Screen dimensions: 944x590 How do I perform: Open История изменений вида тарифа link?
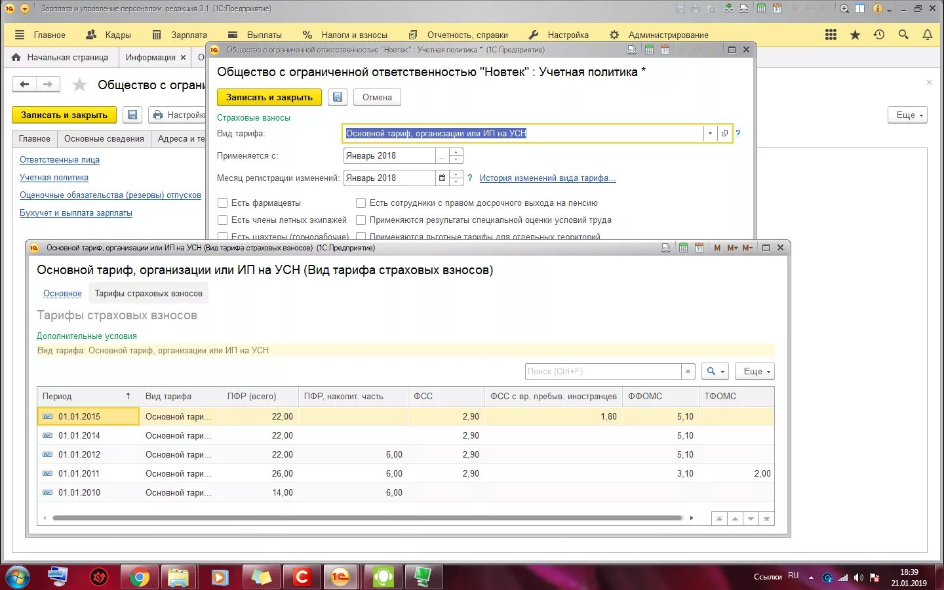pos(547,178)
